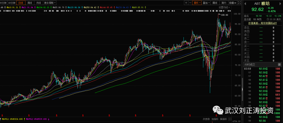The image size is (283, 123).
Task: Select 卖一 ask level row
Action: click(x=262, y=42)
